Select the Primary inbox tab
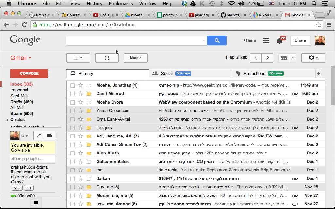 click(x=108, y=74)
